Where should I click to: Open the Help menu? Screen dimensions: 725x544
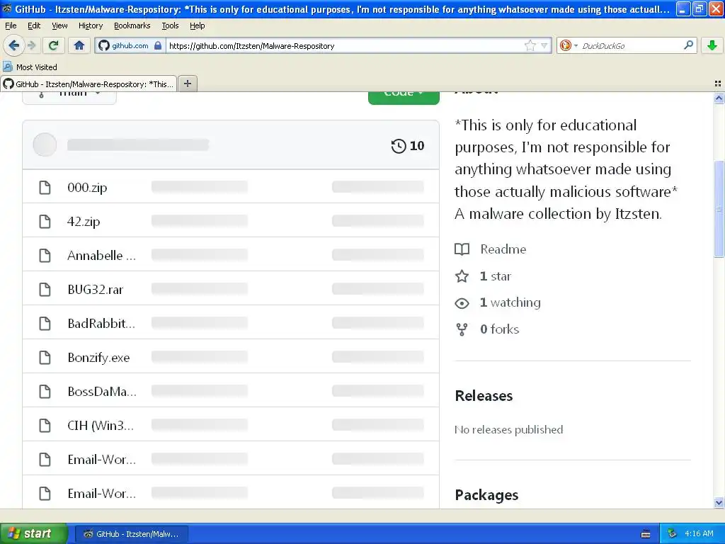click(197, 25)
